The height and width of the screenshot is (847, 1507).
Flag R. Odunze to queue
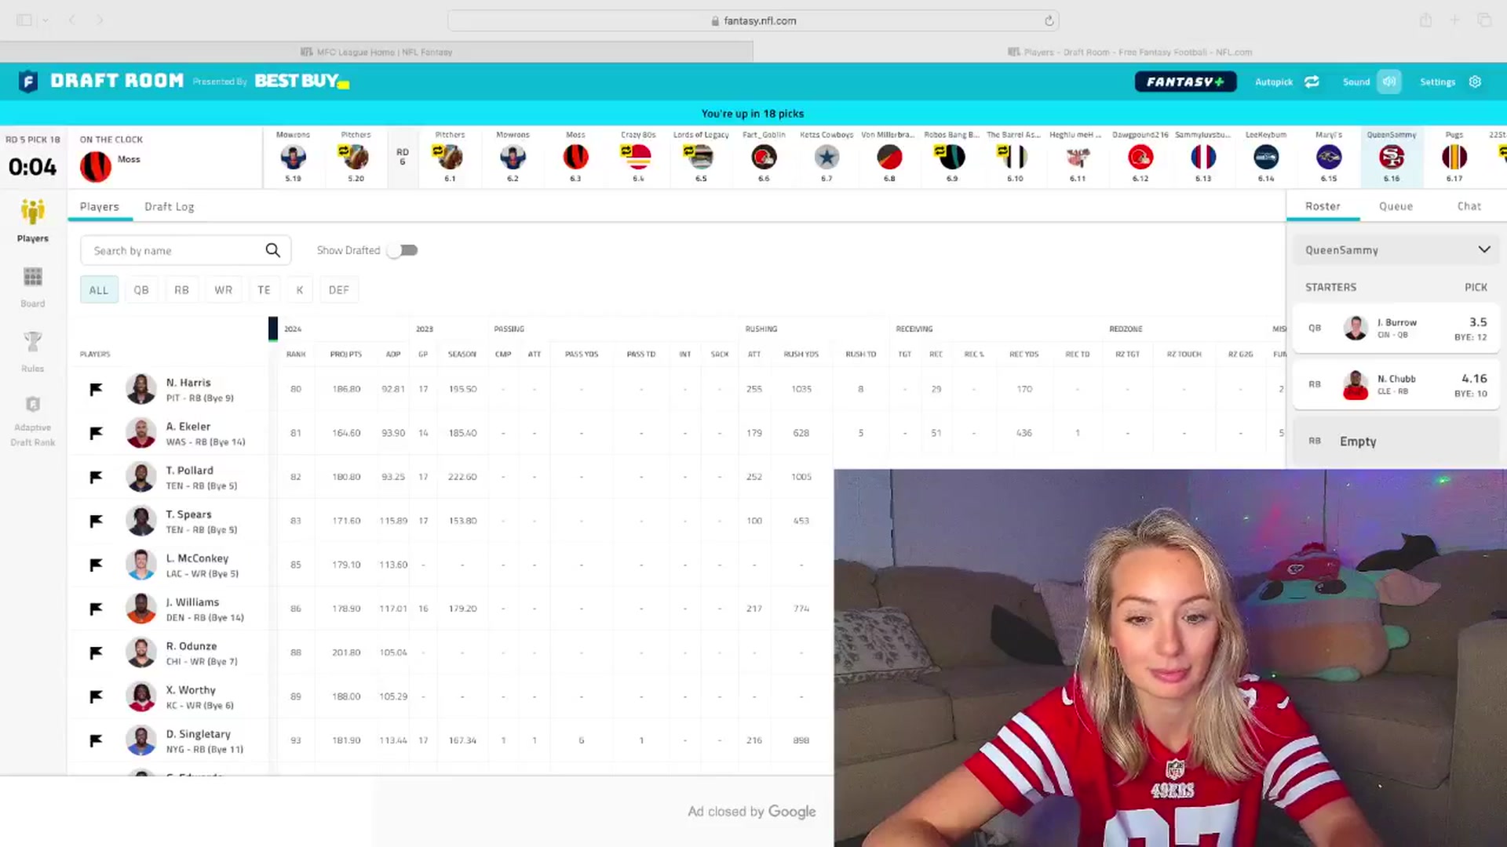point(96,653)
